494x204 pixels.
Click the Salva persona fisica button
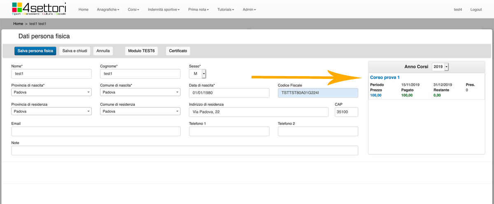35,51
